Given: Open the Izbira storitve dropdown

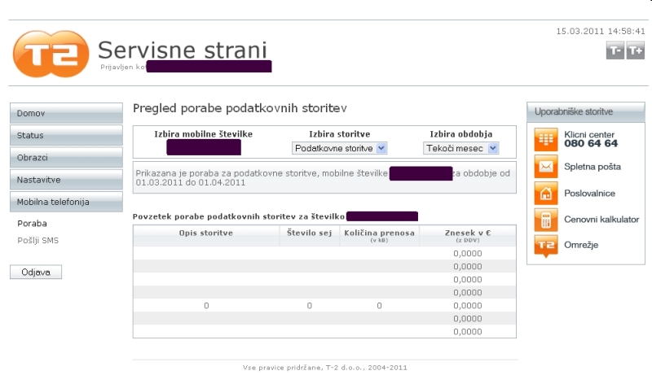Looking at the screenshot, I should pyautogui.click(x=340, y=149).
